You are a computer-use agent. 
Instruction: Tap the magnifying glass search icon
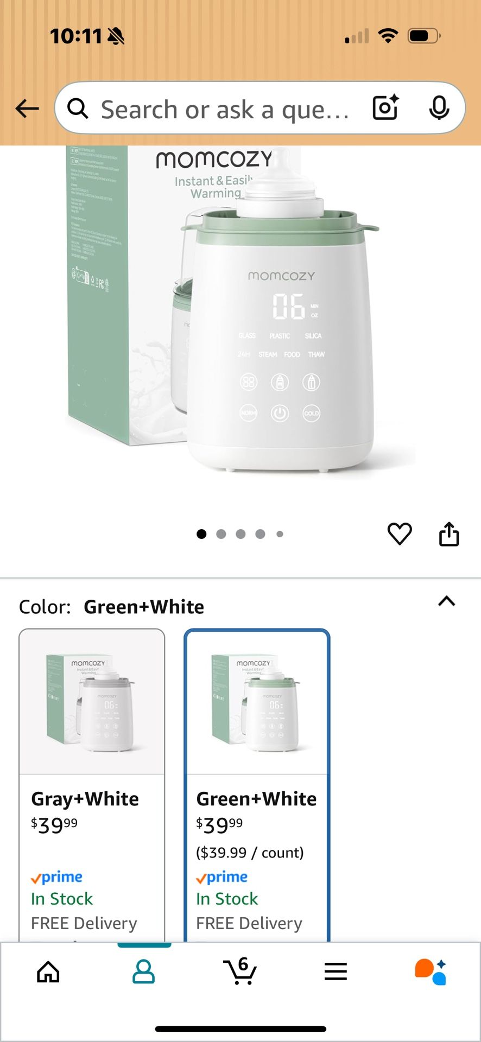[x=78, y=109]
